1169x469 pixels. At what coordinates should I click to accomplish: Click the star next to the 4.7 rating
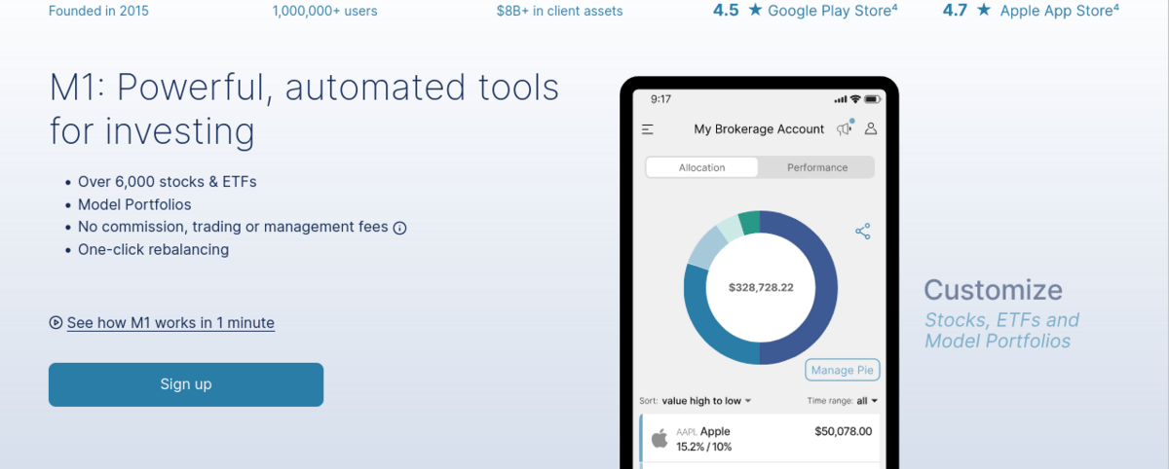point(984,11)
